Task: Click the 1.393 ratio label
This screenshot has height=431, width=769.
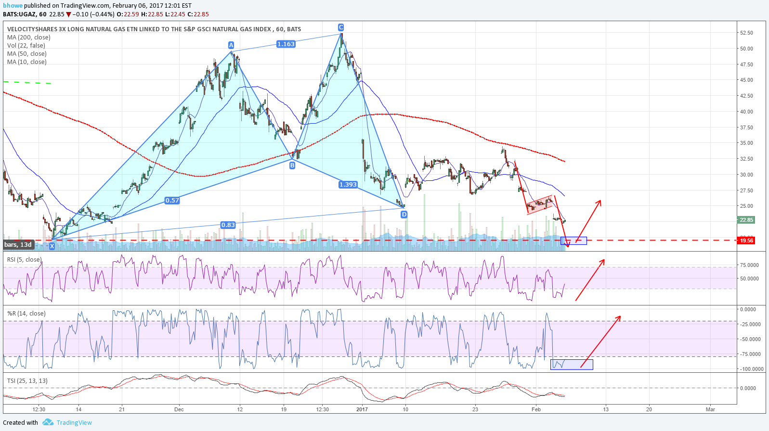Action: coord(348,185)
